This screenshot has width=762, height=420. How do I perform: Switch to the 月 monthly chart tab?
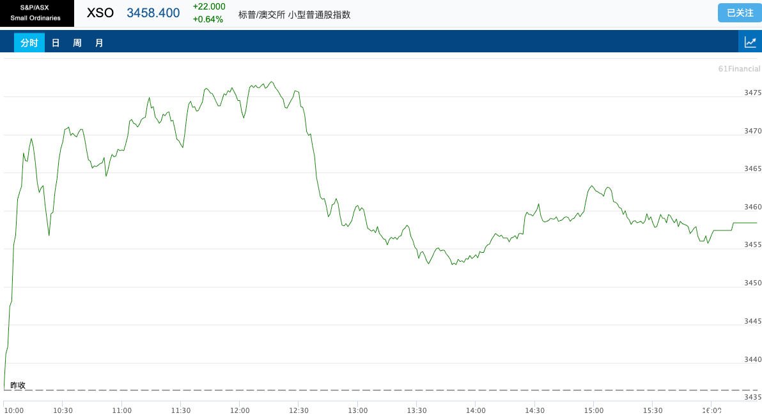99,43
